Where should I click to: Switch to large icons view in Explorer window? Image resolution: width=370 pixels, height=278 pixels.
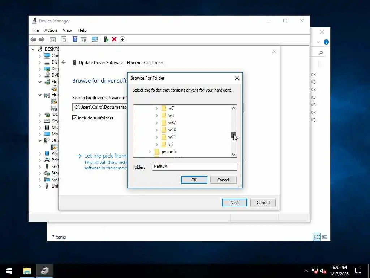[x=325, y=237]
